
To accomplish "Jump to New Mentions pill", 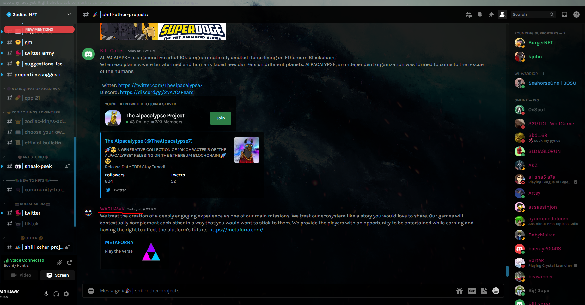I will 39,29.
